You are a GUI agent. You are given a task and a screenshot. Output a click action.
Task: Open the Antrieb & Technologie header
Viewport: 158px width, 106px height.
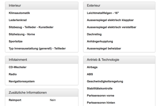(119, 60)
